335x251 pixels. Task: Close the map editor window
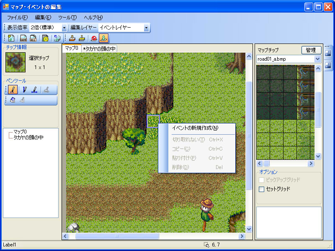(328, 7)
